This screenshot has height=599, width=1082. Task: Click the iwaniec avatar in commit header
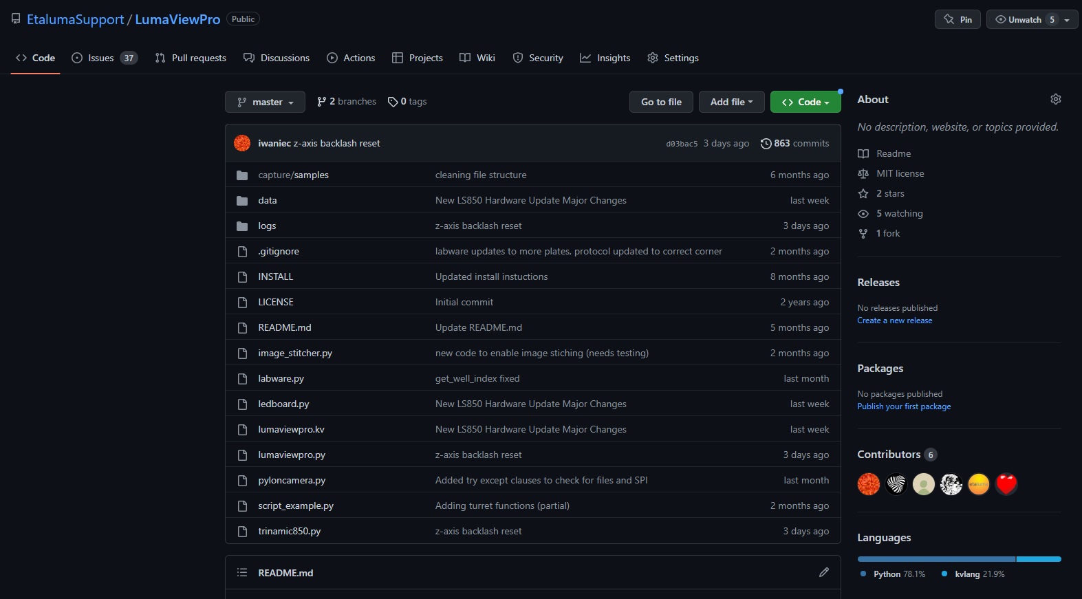(x=242, y=143)
